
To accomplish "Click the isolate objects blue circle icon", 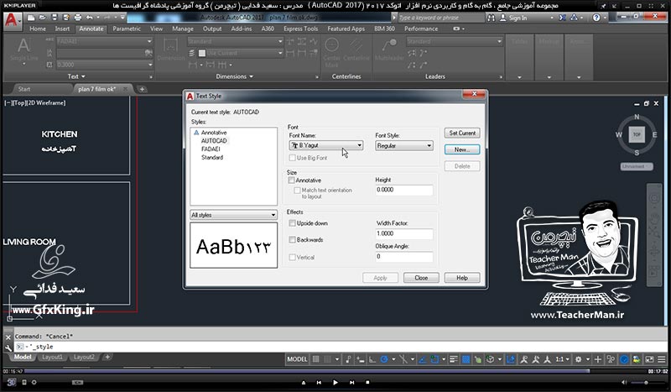I will point(624,359).
